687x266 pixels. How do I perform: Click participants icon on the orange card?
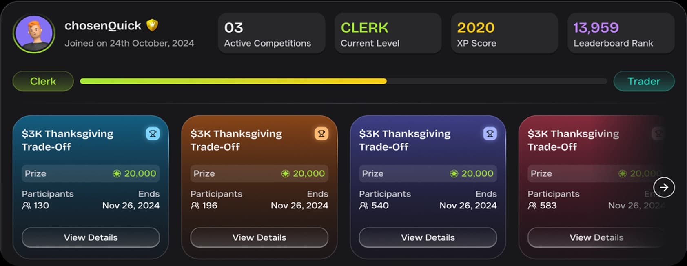[x=195, y=206]
